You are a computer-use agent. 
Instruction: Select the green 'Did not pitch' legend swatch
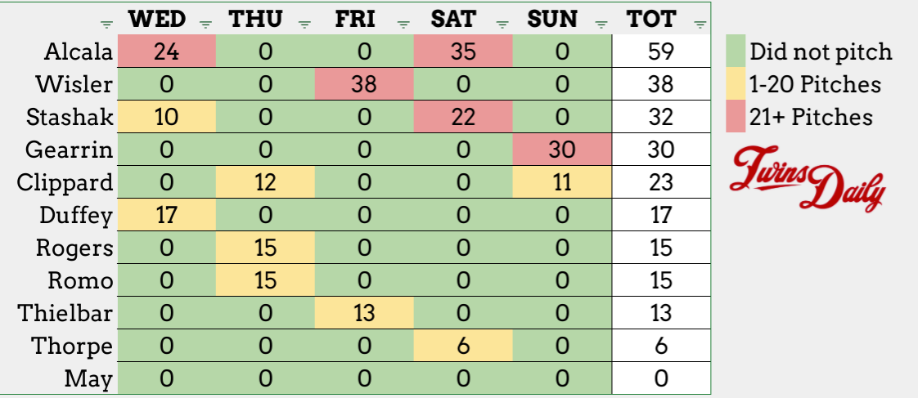coord(736,53)
